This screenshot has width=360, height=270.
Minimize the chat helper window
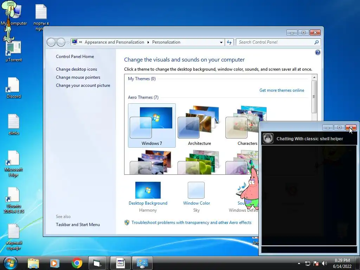(328, 127)
